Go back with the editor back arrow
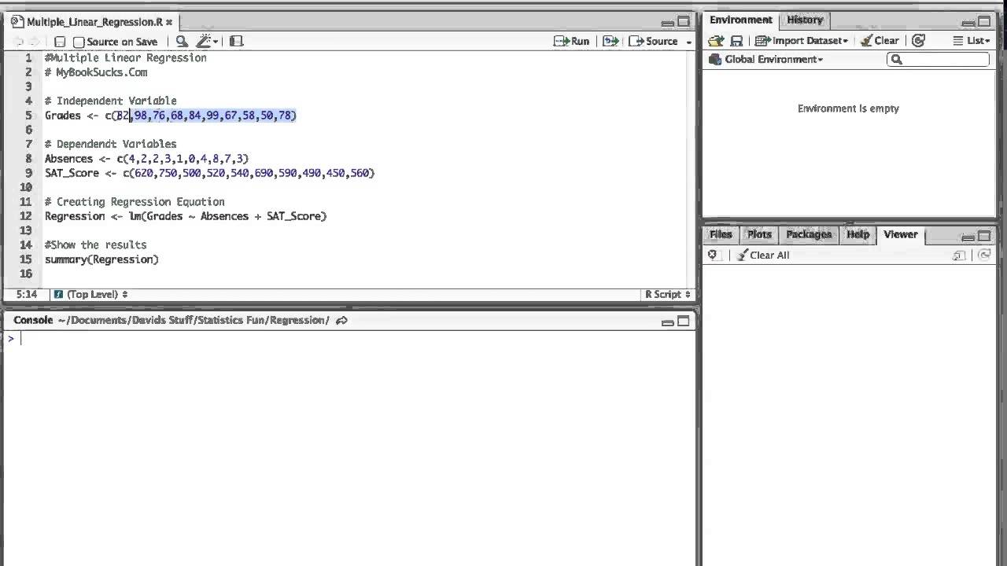Screen dimensions: 1007x566 (x=19, y=42)
